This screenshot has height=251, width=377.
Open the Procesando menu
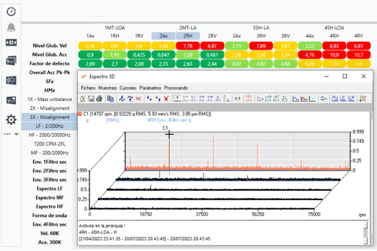[x=175, y=88]
